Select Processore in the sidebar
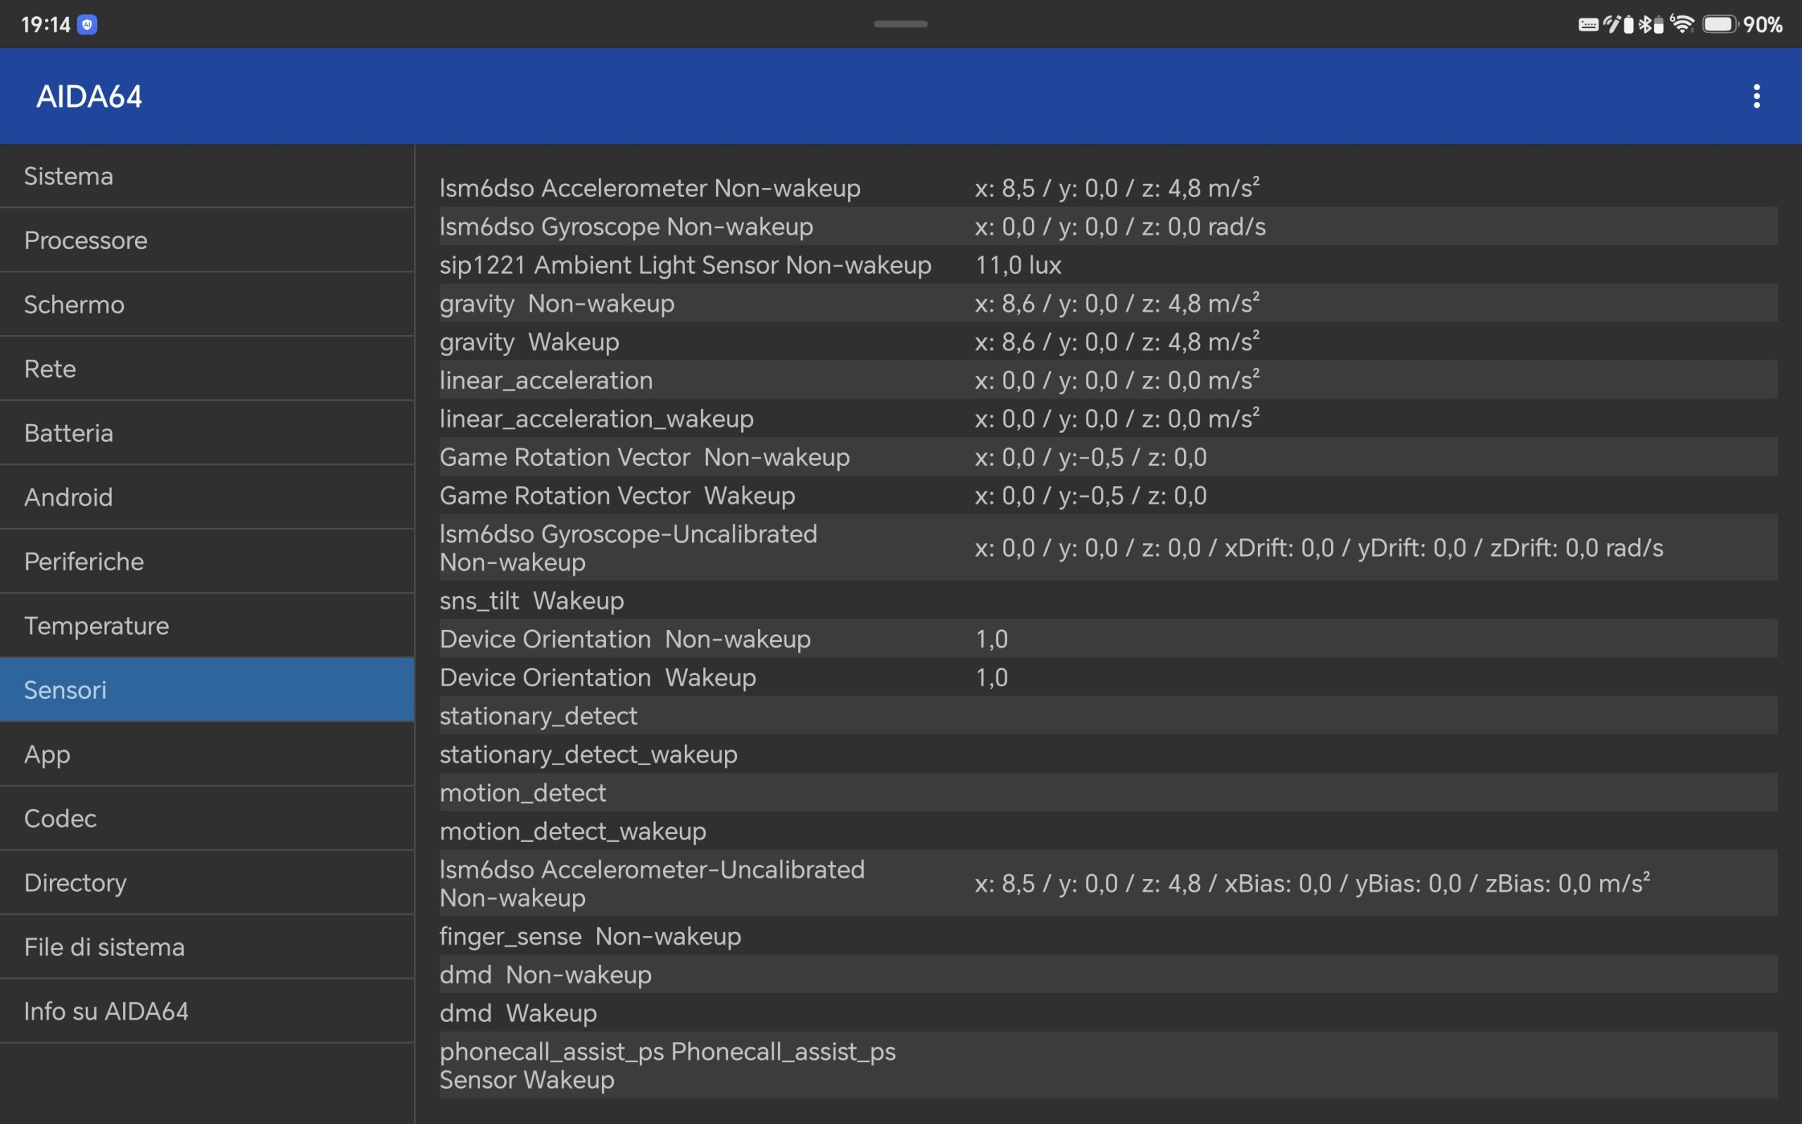1802x1124 pixels. coord(207,240)
